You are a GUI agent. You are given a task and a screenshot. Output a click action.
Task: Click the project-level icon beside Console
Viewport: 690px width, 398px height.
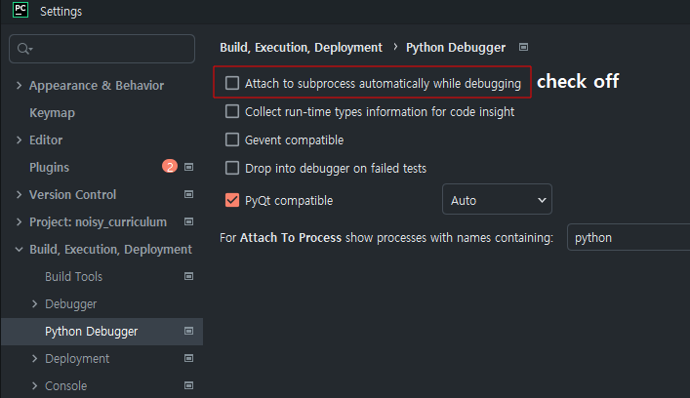click(189, 386)
